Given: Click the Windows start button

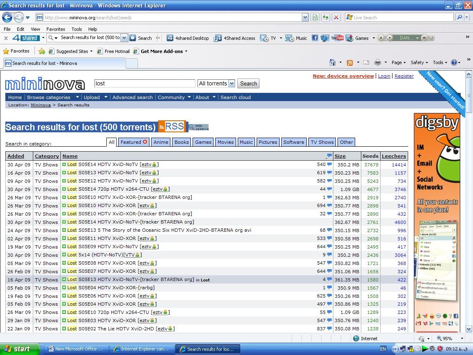Looking at the screenshot, I should 20,349.
